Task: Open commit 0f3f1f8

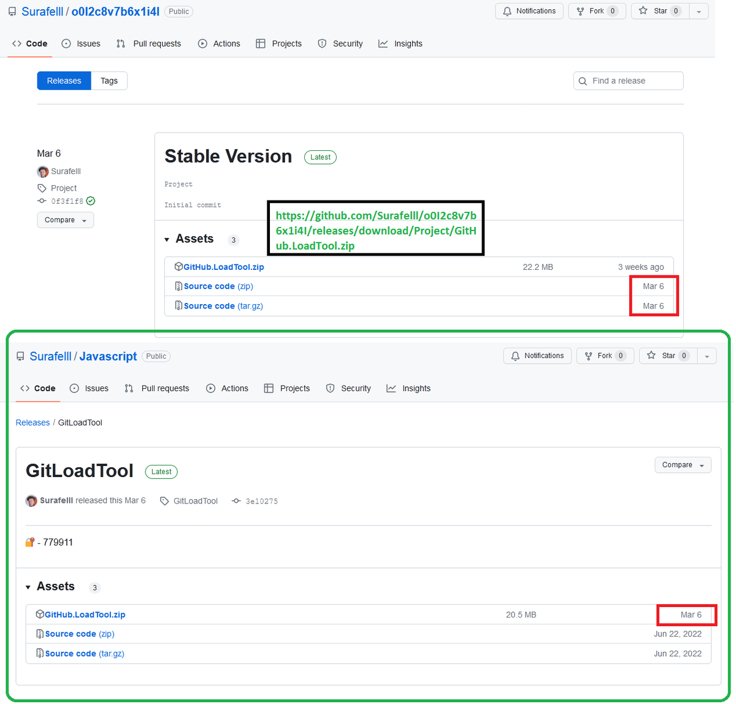Action: coord(67,201)
